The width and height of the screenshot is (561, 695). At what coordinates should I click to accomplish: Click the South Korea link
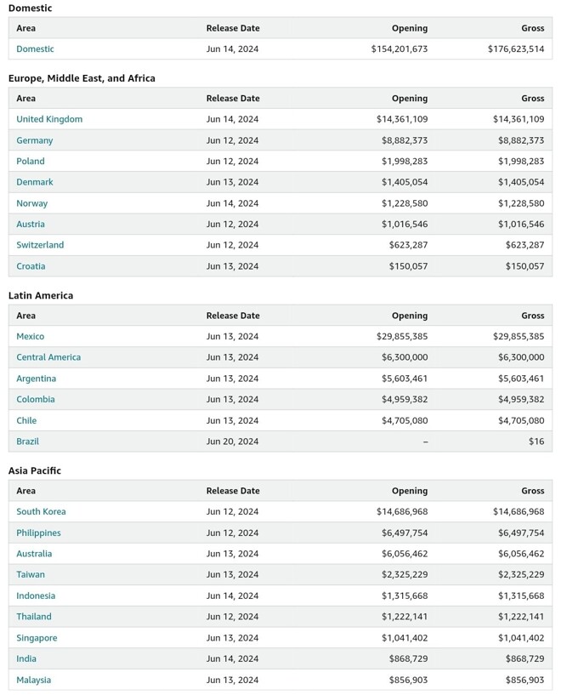(41, 512)
